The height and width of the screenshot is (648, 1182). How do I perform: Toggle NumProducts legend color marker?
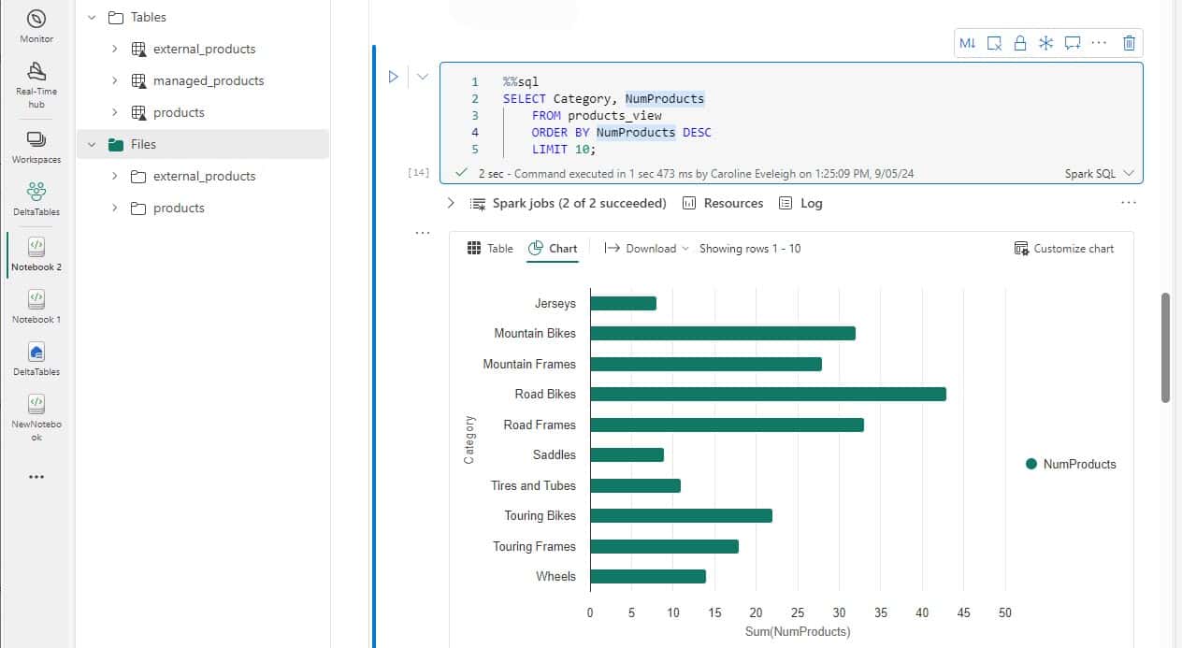pyautogui.click(x=1031, y=464)
